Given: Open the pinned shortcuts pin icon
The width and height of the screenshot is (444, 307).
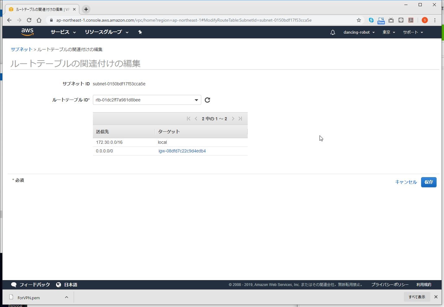Looking at the screenshot, I should tap(140, 32).
